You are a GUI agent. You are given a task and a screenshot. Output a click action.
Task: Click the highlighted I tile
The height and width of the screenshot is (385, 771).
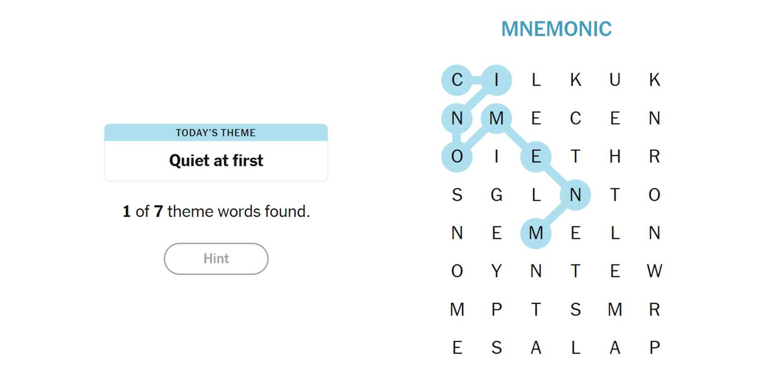tap(496, 80)
